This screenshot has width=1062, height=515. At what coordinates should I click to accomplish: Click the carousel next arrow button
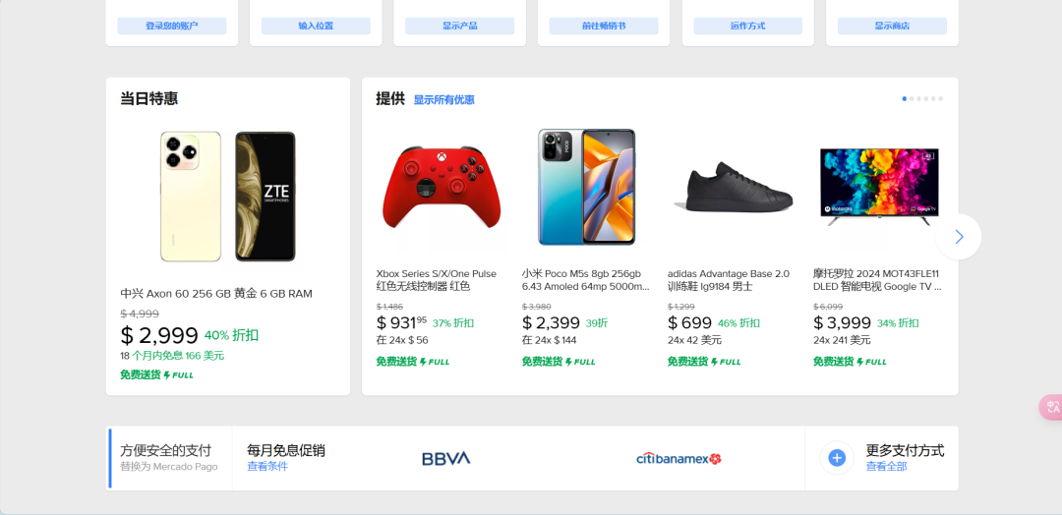tap(958, 237)
